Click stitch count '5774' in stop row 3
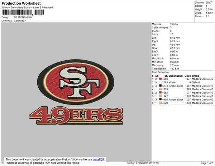Image resolution: width=215 pixels, height=166 pixels. pyautogui.click(x=165, y=86)
